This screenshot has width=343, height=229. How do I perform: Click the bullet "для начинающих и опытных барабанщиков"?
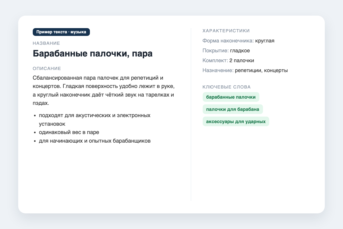click(95, 141)
